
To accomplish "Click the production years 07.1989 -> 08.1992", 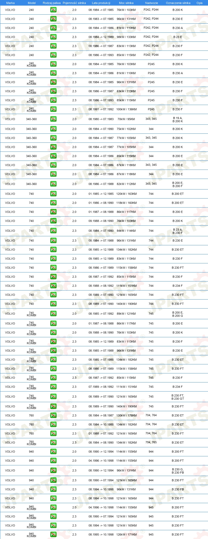I will click(x=101, y=387).
